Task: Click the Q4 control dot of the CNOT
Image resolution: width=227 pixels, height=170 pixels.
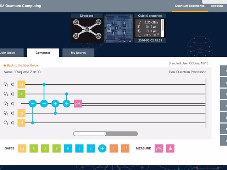Action: click(x=33, y=123)
